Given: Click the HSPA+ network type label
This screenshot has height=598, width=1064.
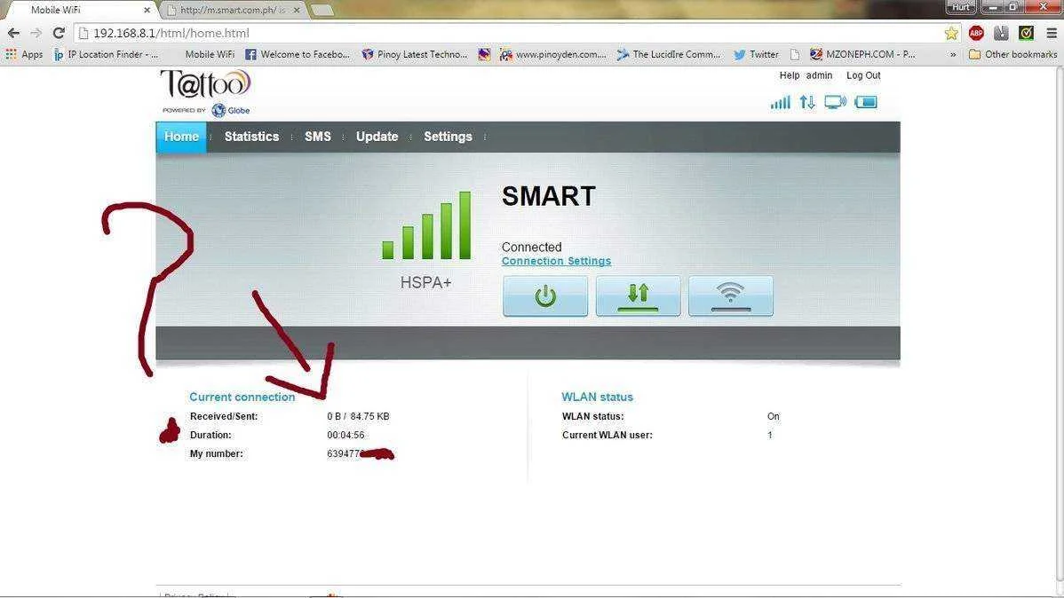Looking at the screenshot, I should point(425,283).
